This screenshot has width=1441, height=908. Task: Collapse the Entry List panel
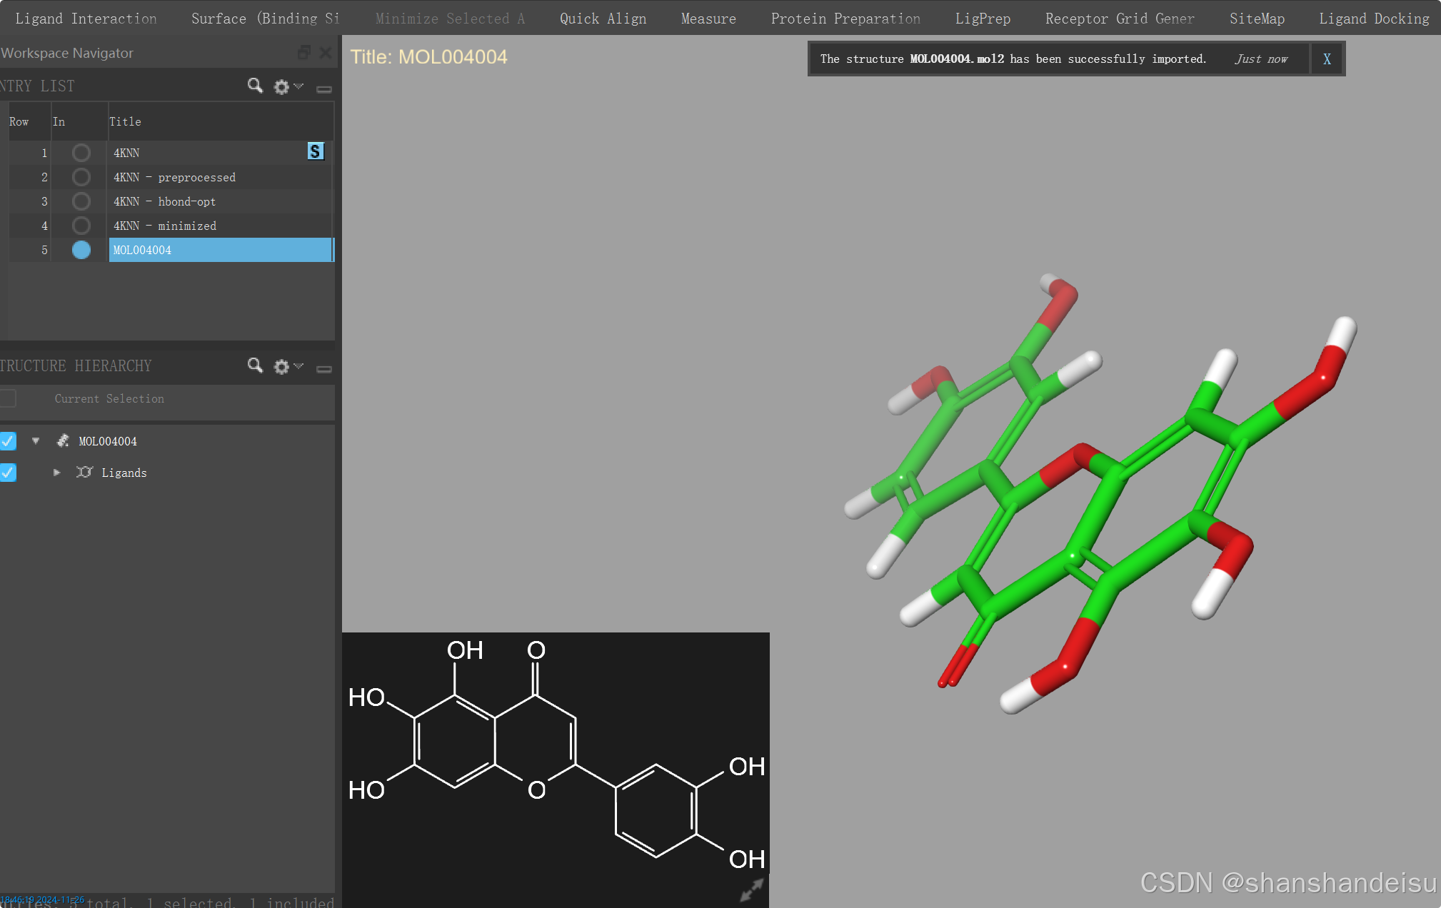click(x=324, y=89)
